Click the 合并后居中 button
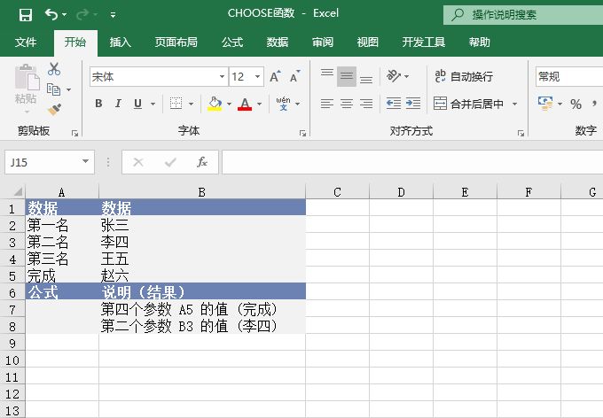Screen dimensions: 603x418 coord(468,104)
